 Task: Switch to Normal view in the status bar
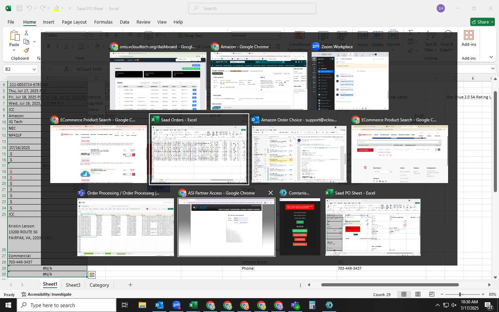click(x=404, y=294)
